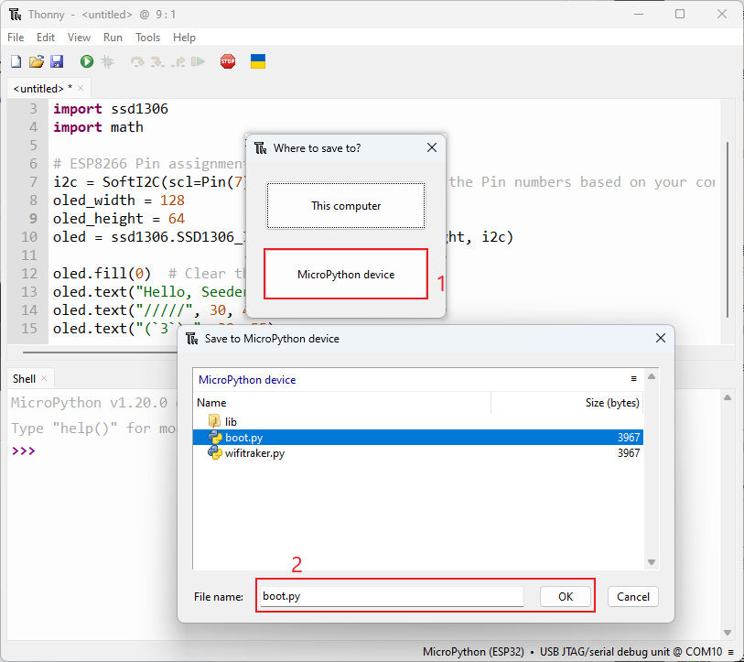
Task: Click OK in save dialog
Action: click(x=566, y=596)
